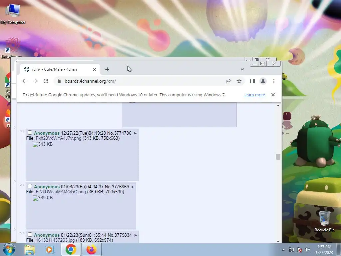341x256 pixels.
Task: Hide post toggle beside No.3776869
Action: click(22, 185)
